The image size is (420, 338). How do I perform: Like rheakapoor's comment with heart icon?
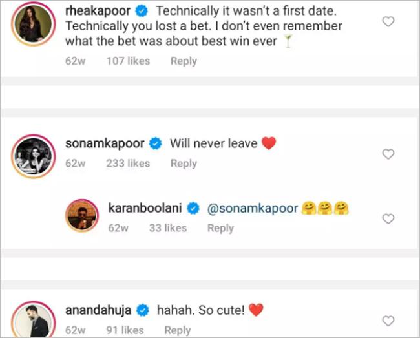click(388, 22)
